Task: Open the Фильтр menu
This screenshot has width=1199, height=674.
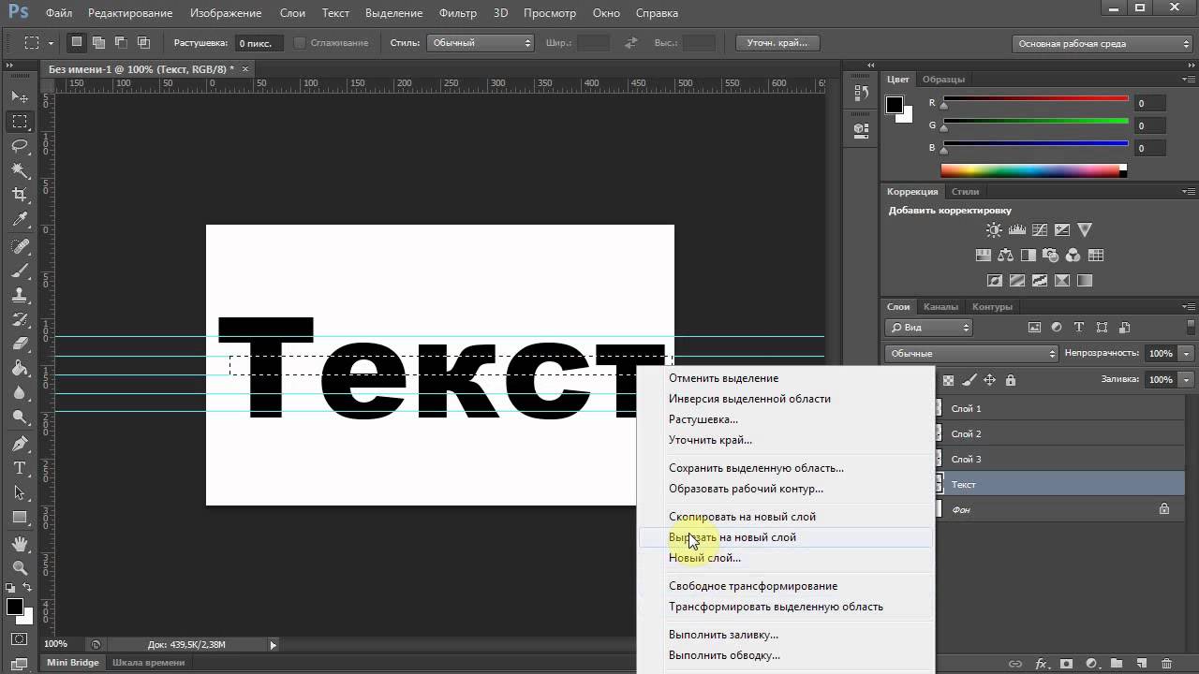Action: pyautogui.click(x=457, y=14)
